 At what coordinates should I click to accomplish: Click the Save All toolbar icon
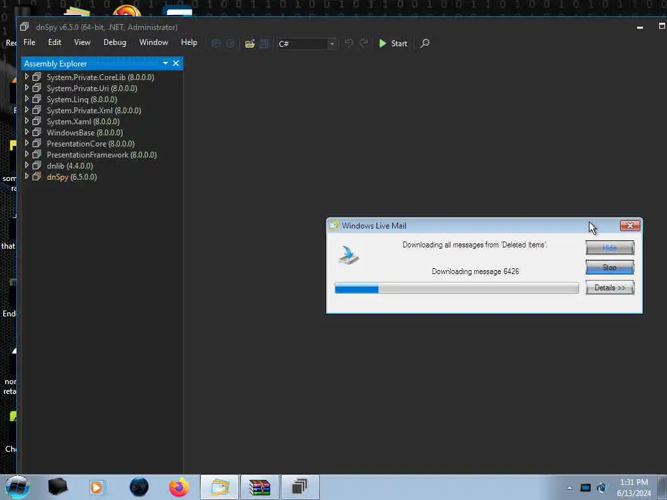point(264,44)
